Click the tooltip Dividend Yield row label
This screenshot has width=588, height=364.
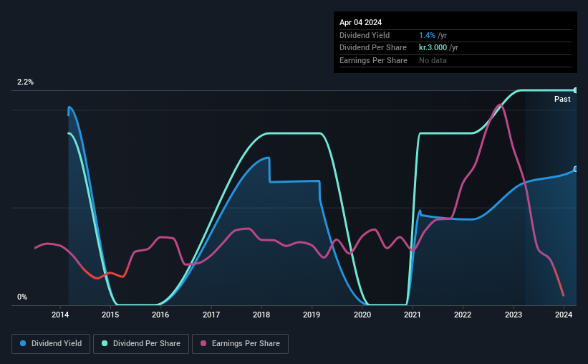[x=365, y=35]
